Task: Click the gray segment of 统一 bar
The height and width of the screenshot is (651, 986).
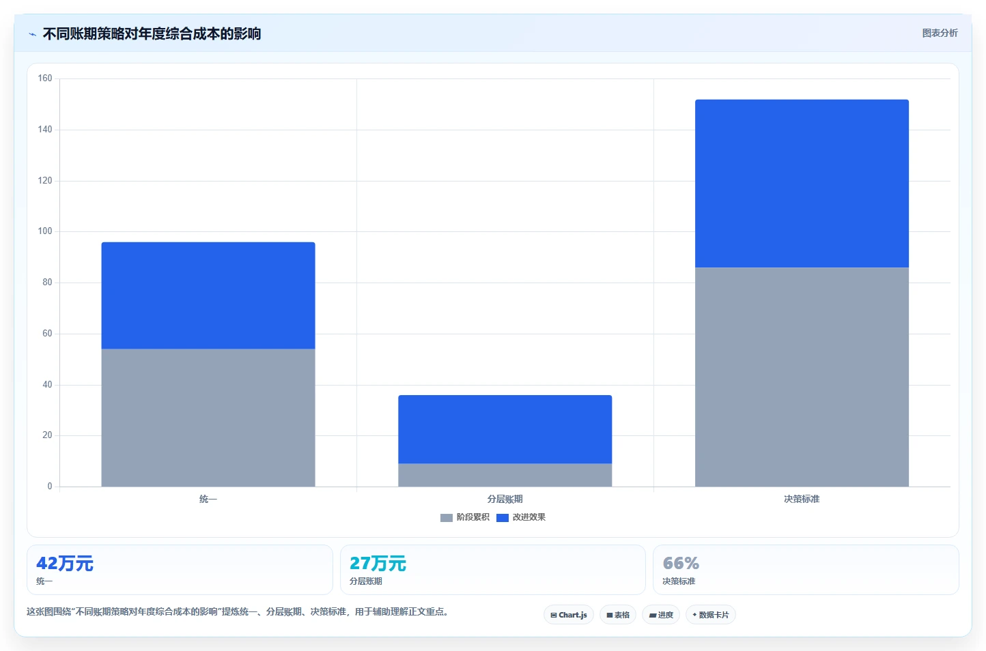Action: 208,418
